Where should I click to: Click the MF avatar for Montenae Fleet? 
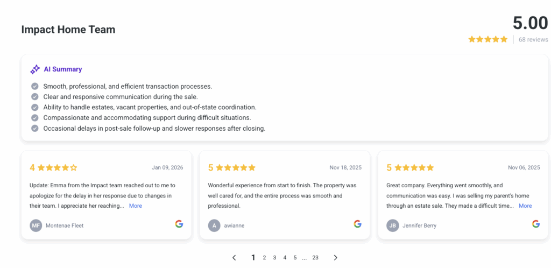pyautogui.click(x=36, y=225)
